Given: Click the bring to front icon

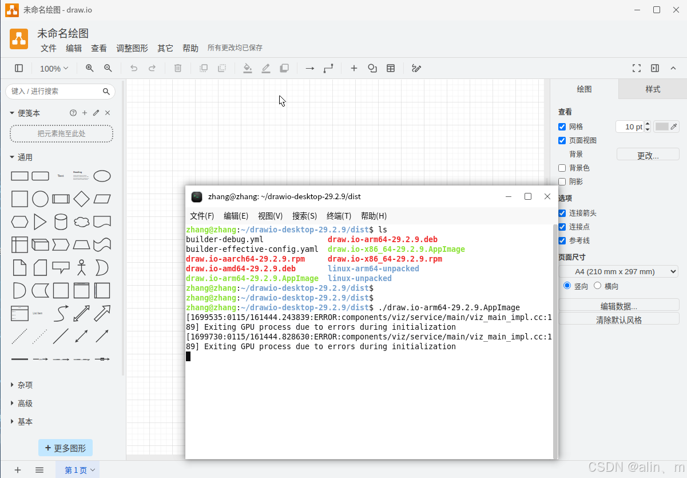Looking at the screenshot, I should [204, 68].
